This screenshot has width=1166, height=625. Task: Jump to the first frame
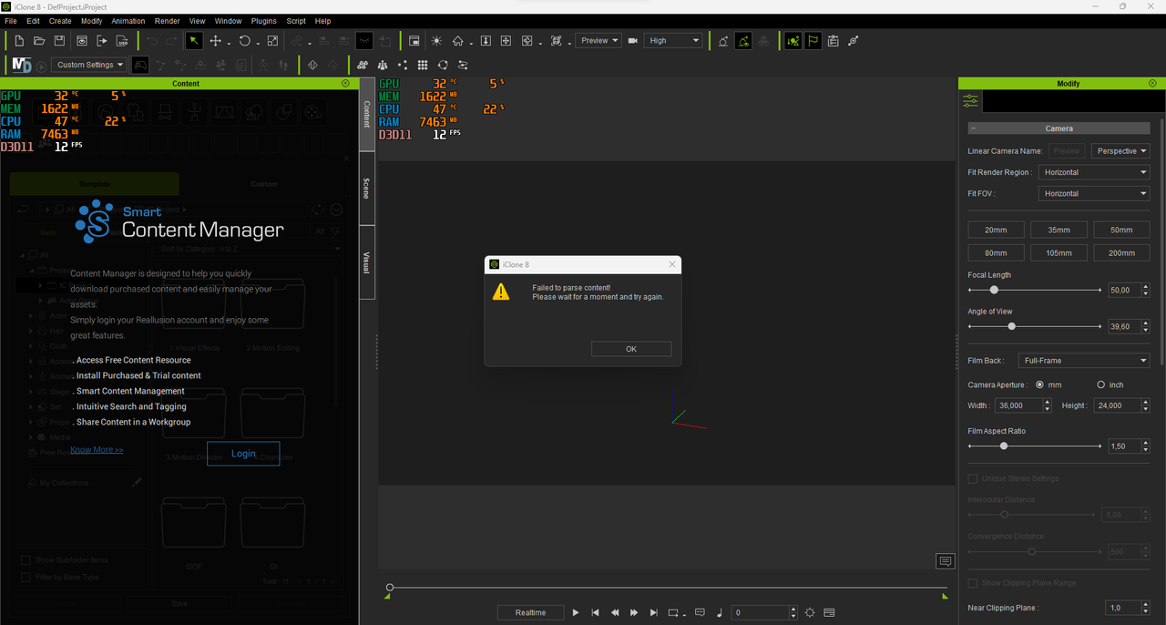[595, 613]
